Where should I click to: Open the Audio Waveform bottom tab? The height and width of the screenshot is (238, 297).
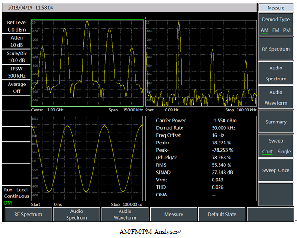click(x=125, y=214)
